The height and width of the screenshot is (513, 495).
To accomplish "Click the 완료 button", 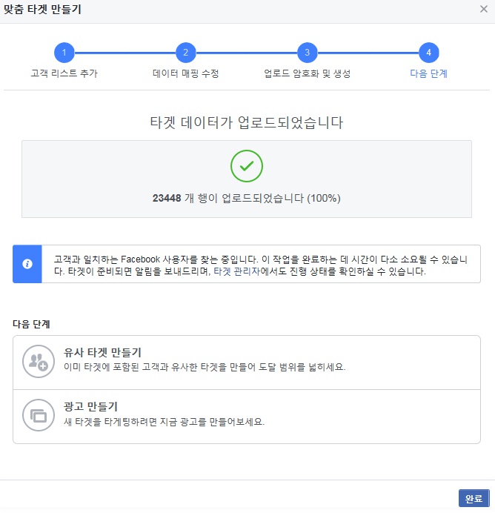I will tap(474, 498).
